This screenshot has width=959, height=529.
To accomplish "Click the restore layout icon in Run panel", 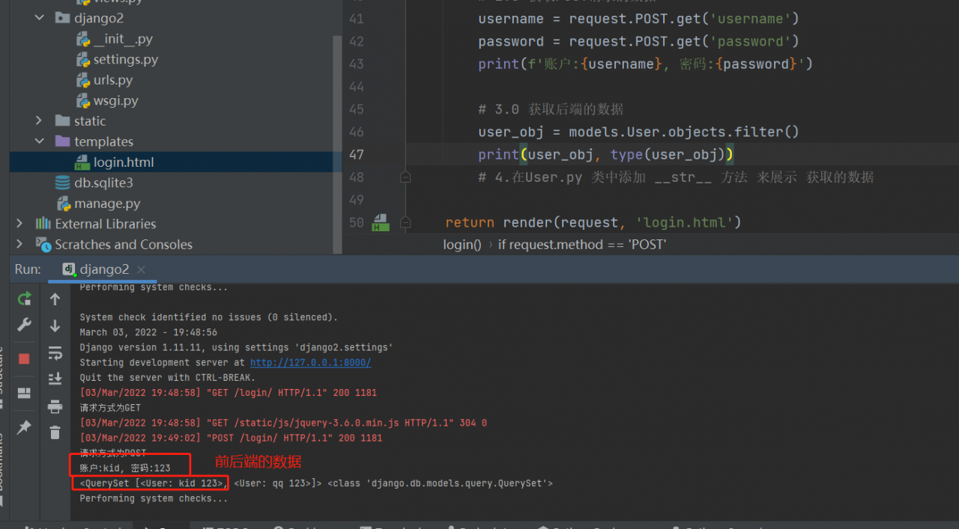I will tap(24, 393).
